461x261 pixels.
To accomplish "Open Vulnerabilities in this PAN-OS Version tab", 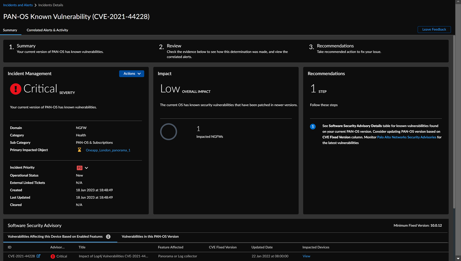I will pos(150,237).
